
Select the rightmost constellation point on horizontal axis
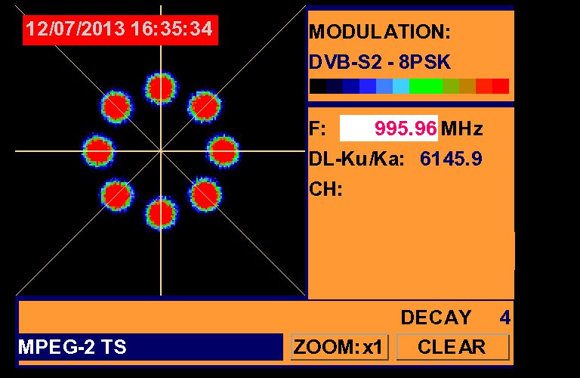click(x=224, y=151)
